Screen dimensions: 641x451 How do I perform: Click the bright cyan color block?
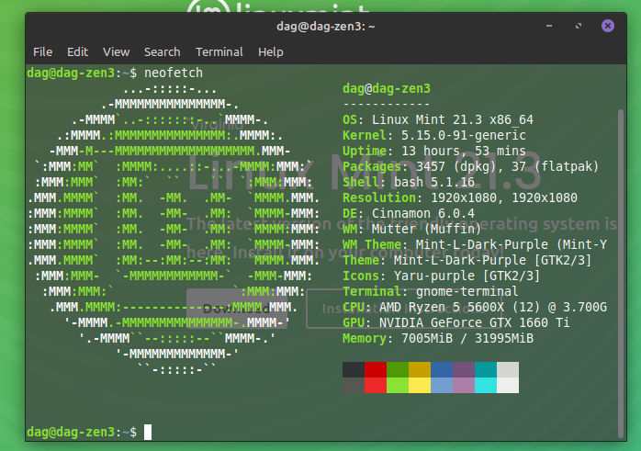tap(487, 386)
